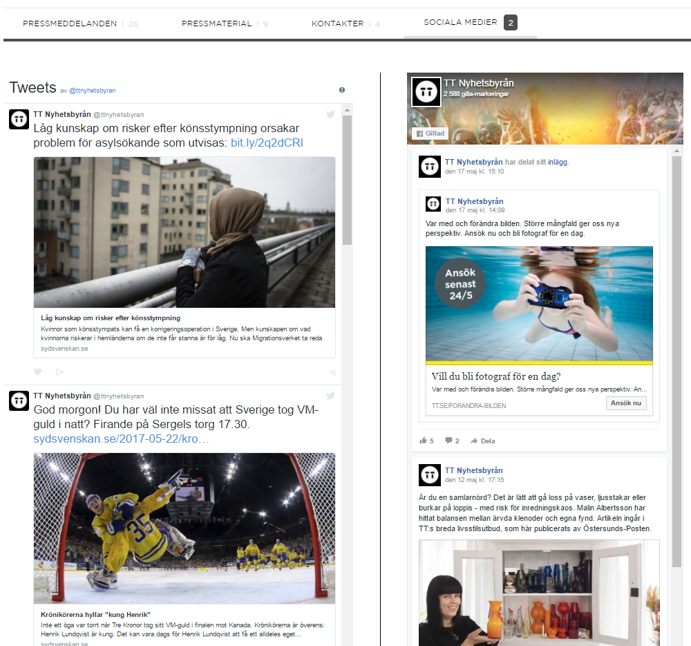Click the Tweets feed scroll up arrow

pos(348,110)
